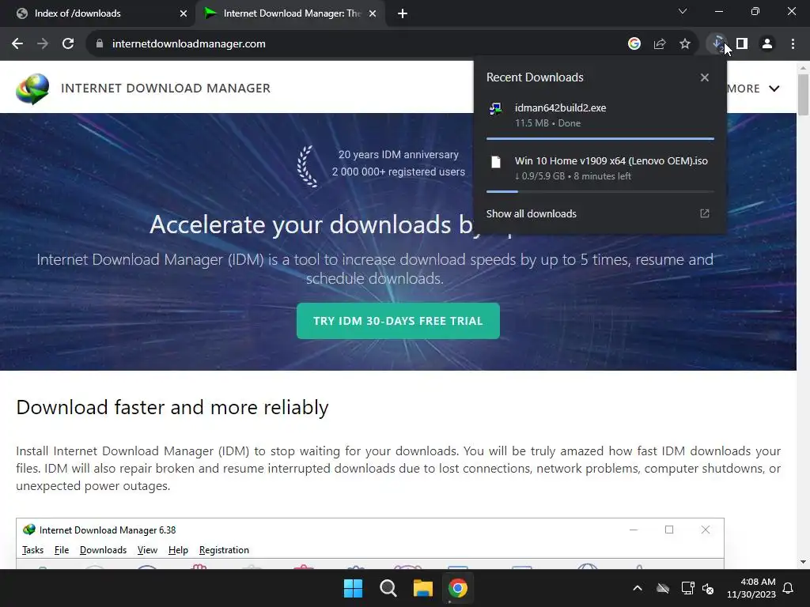Toggle the Chrome downloads toolbar icon
This screenshot has height=607, width=810.
[717, 44]
